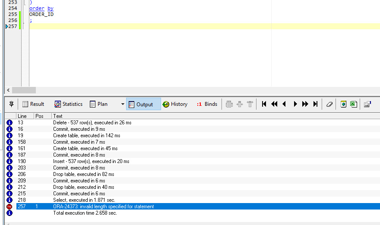This screenshot has width=380, height=225.
Task: Click the editor horizontal scrollbar thumb
Action: 24,90
